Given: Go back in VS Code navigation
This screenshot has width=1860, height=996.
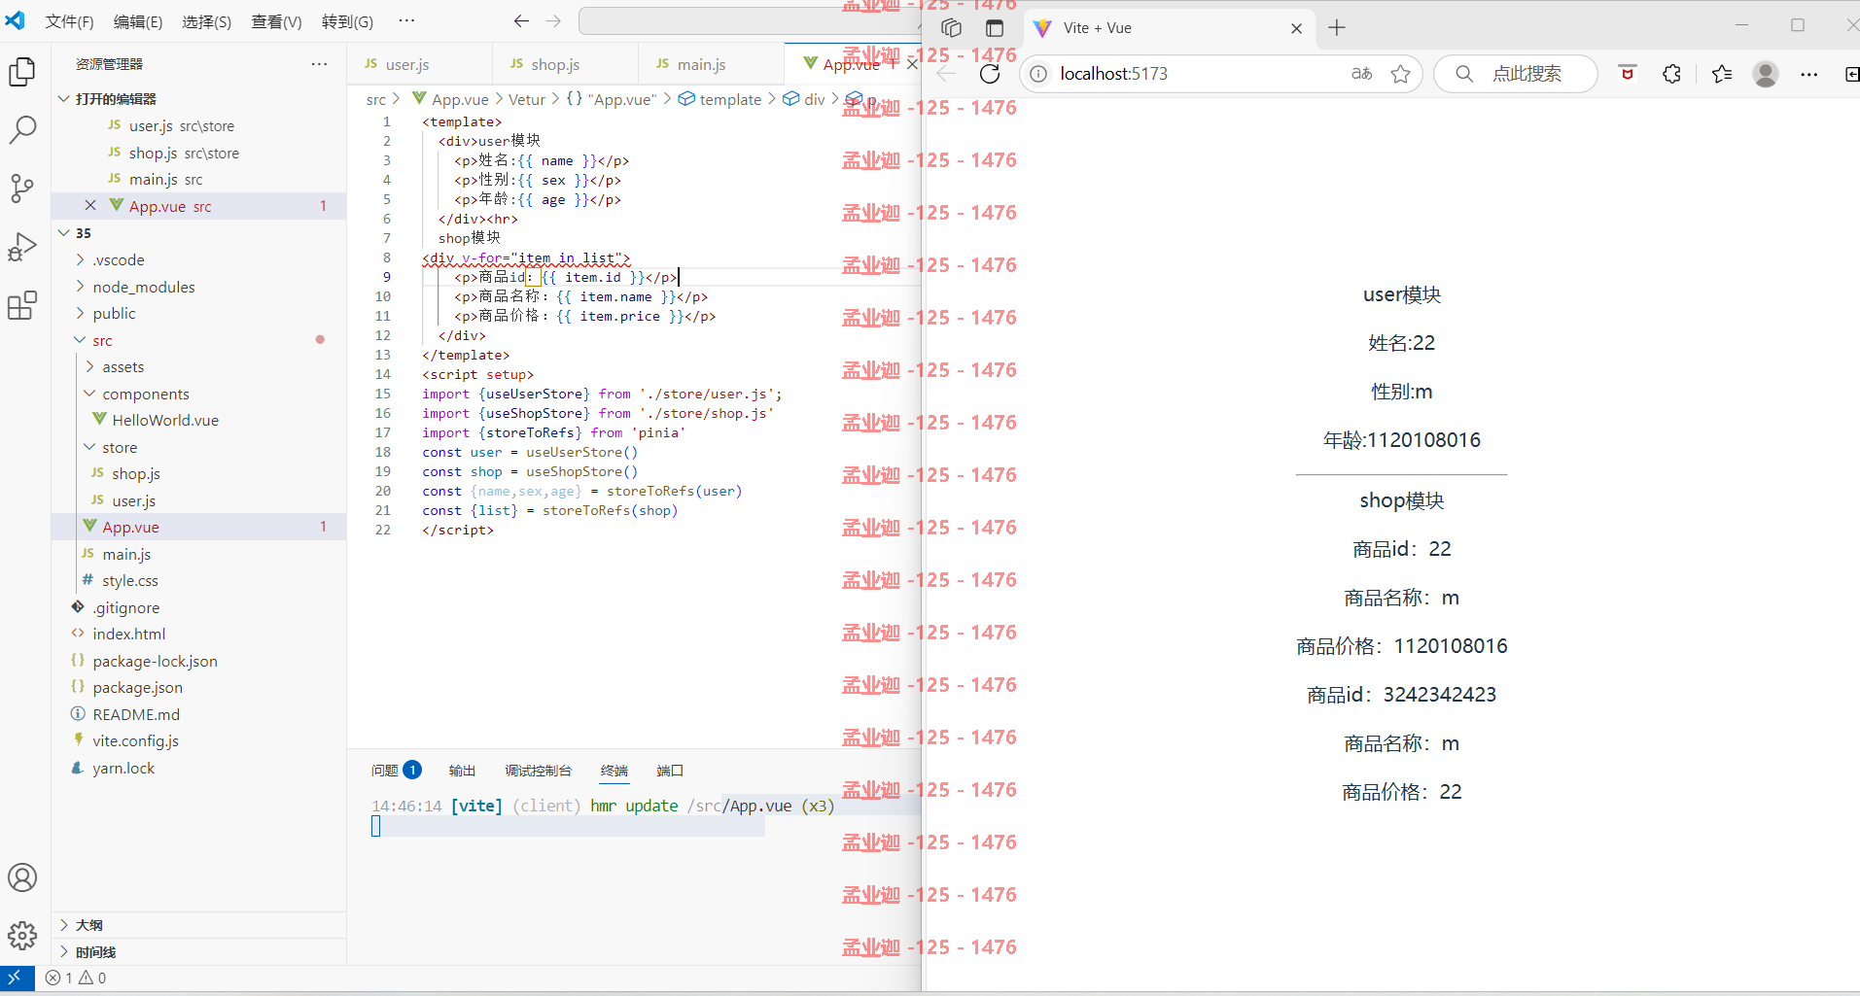Looking at the screenshot, I should point(521,21).
